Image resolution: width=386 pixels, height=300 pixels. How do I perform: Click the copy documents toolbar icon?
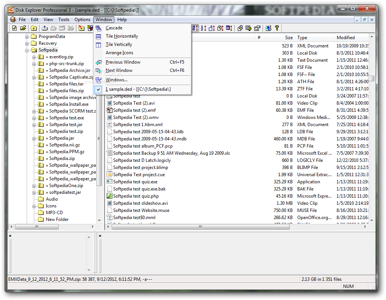pyautogui.click(x=240, y=28)
